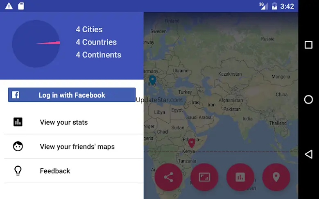Tap the Tanzania label on the map

coord(187,161)
